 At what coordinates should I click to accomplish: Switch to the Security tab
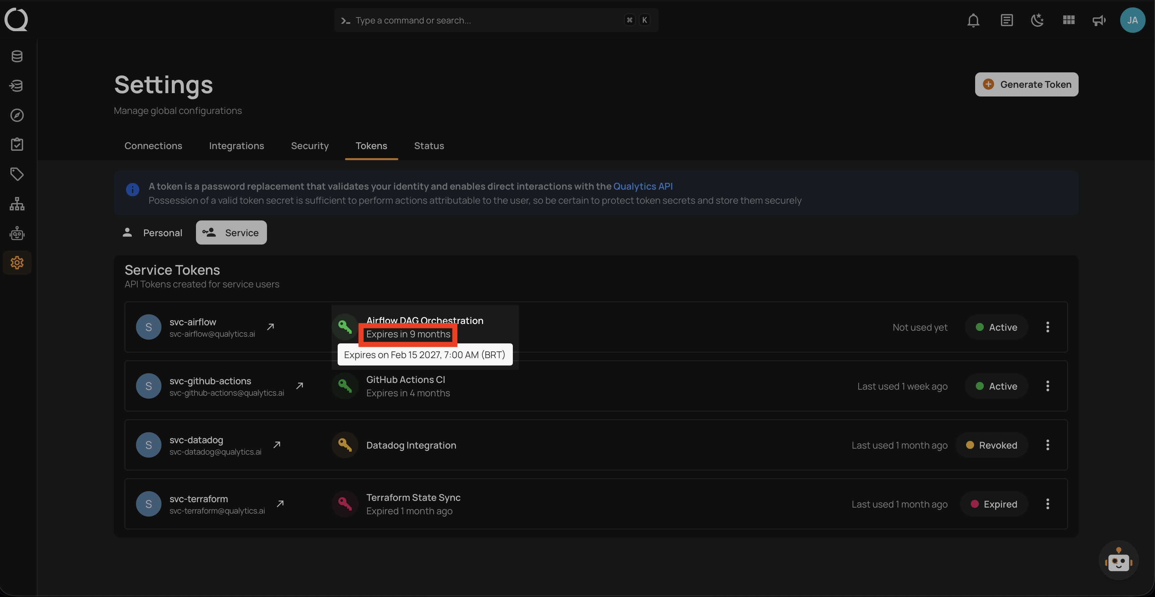[x=310, y=146]
